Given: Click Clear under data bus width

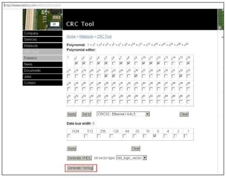Looking at the screenshot, I should [x=136, y=148].
